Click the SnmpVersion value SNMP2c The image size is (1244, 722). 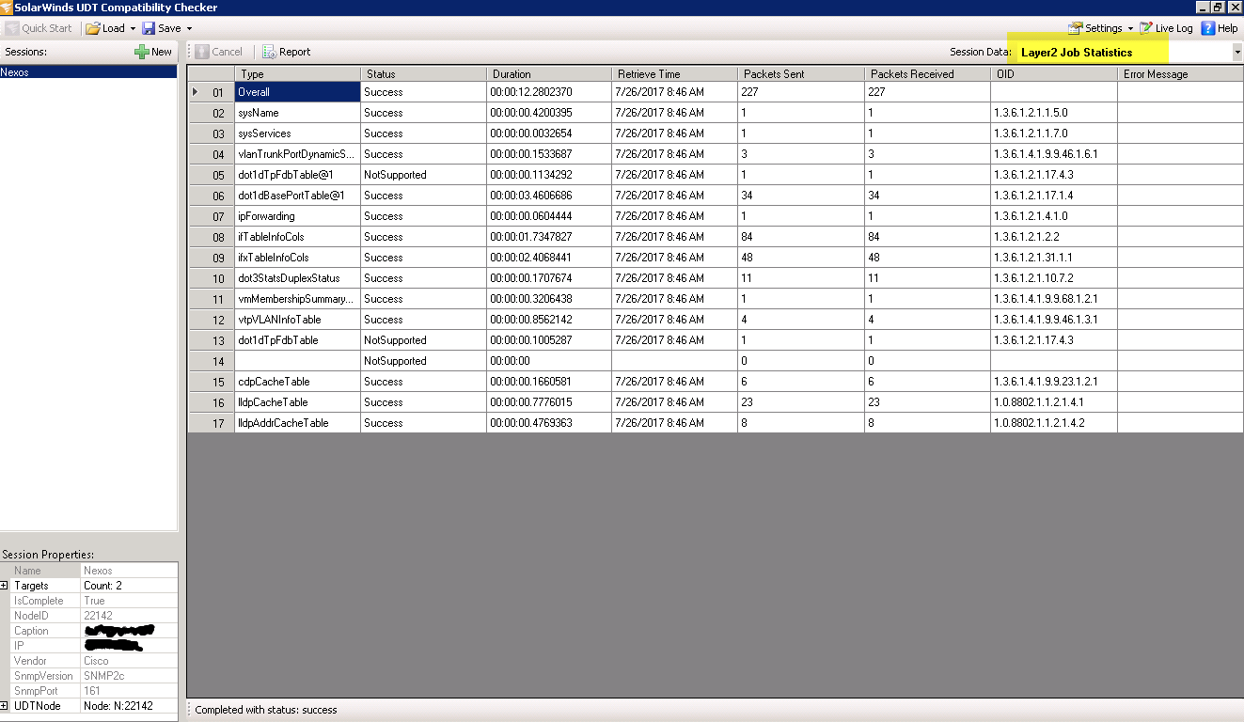129,675
